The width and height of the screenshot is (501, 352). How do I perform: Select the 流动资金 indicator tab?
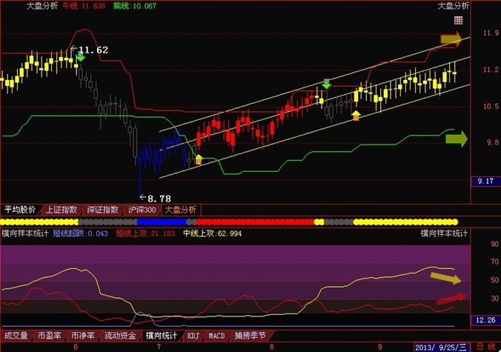click(119, 336)
